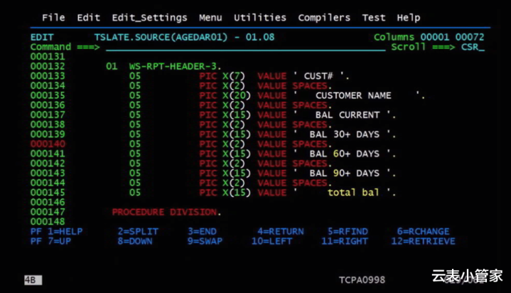Click the 3=END function key
This screenshot has width=511, height=293.
click(202, 231)
